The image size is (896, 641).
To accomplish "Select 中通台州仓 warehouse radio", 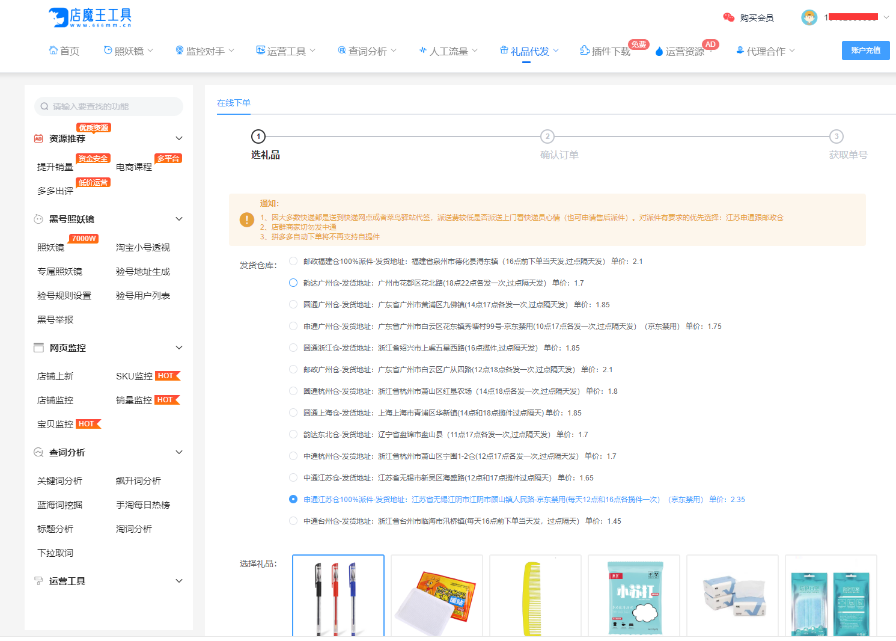I will pyautogui.click(x=293, y=521).
